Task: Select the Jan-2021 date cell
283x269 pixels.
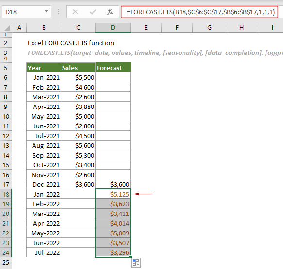Action: (44, 77)
